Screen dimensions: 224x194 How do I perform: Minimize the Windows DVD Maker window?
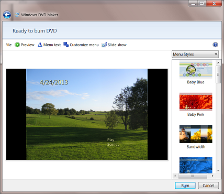click(x=193, y=4)
